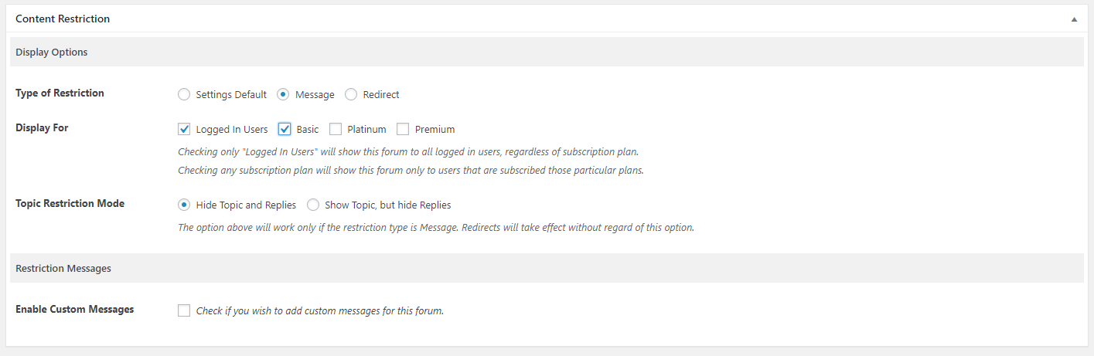Enable custom messages for this forum
Screen dimensions: 1094x356
tap(184, 310)
